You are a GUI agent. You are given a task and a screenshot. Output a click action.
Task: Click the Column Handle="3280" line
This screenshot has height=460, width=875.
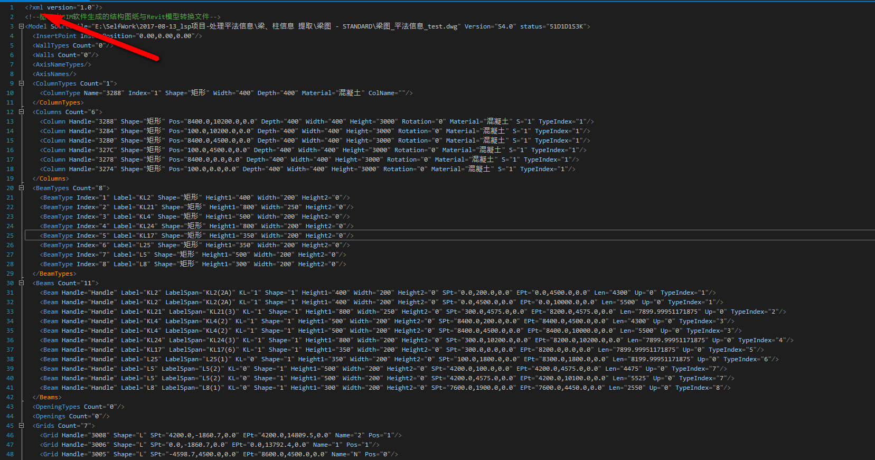(x=315, y=140)
